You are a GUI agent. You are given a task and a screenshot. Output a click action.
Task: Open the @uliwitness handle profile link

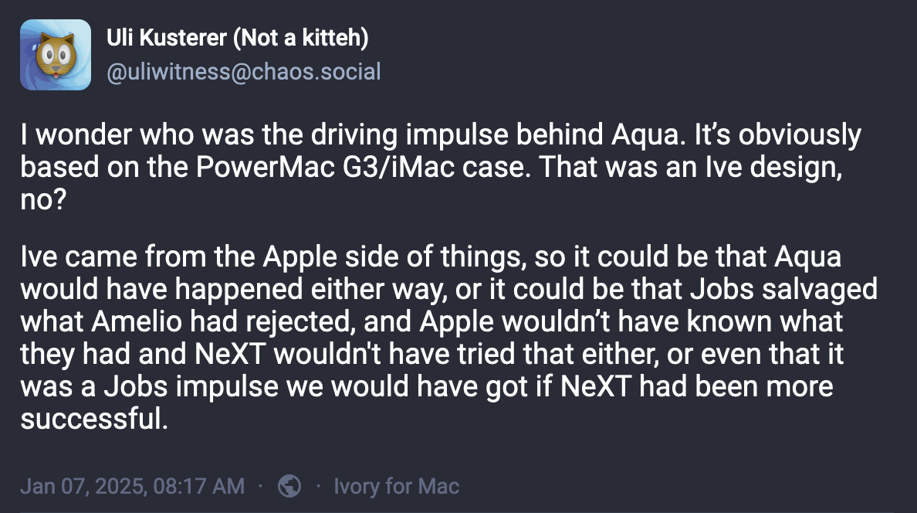coord(167,72)
